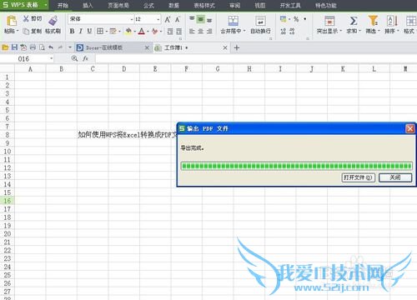417x300 pixels.
Task: Click the green PDF export progress bar
Action: pos(296,166)
